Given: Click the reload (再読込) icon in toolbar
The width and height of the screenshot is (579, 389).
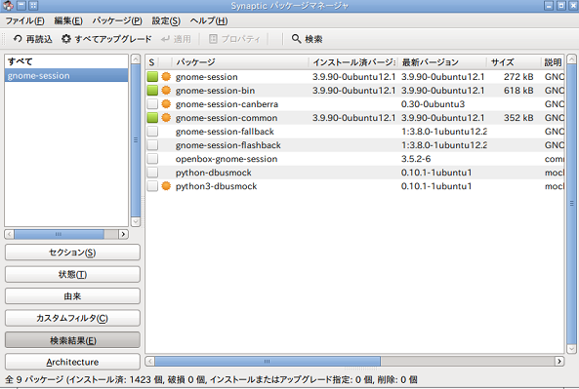Looking at the screenshot, I should coord(18,39).
